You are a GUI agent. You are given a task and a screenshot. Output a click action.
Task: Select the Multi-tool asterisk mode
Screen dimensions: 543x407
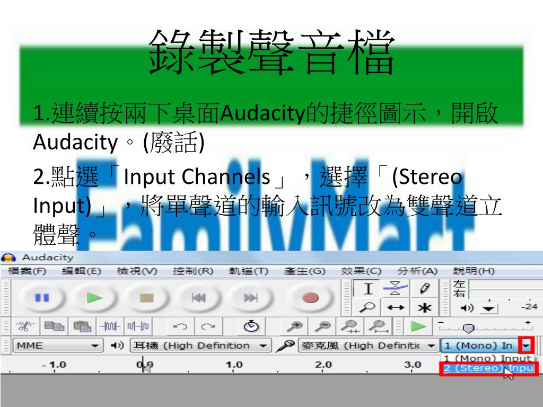click(x=425, y=307)
